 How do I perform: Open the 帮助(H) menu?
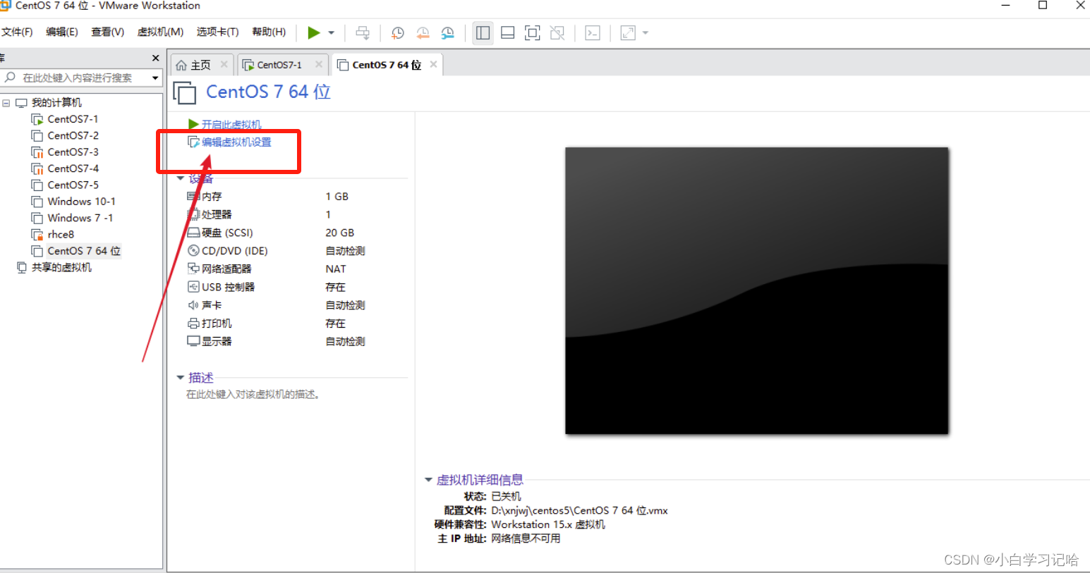269,32
